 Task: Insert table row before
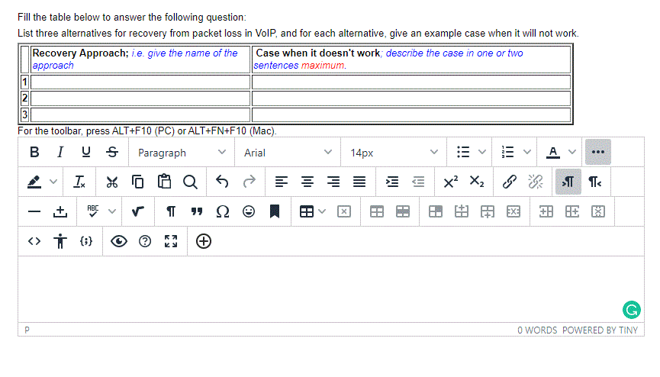[x=462, y=211]
